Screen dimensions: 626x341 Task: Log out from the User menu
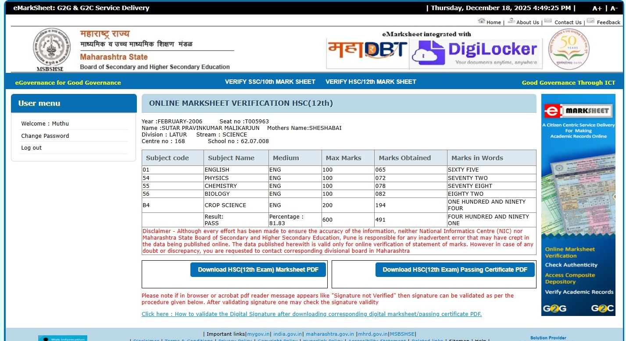pos(32,148)
